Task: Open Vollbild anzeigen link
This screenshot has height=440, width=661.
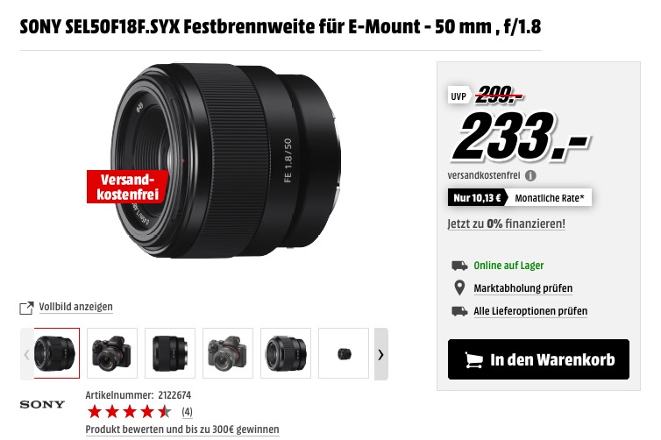Action: coord(76,307)
